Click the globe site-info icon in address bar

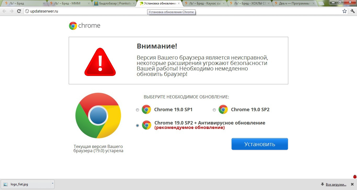pos(27,11)
